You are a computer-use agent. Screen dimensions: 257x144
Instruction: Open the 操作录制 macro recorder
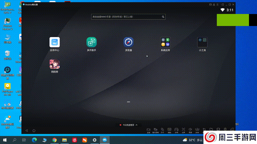(x=156, y=130)
